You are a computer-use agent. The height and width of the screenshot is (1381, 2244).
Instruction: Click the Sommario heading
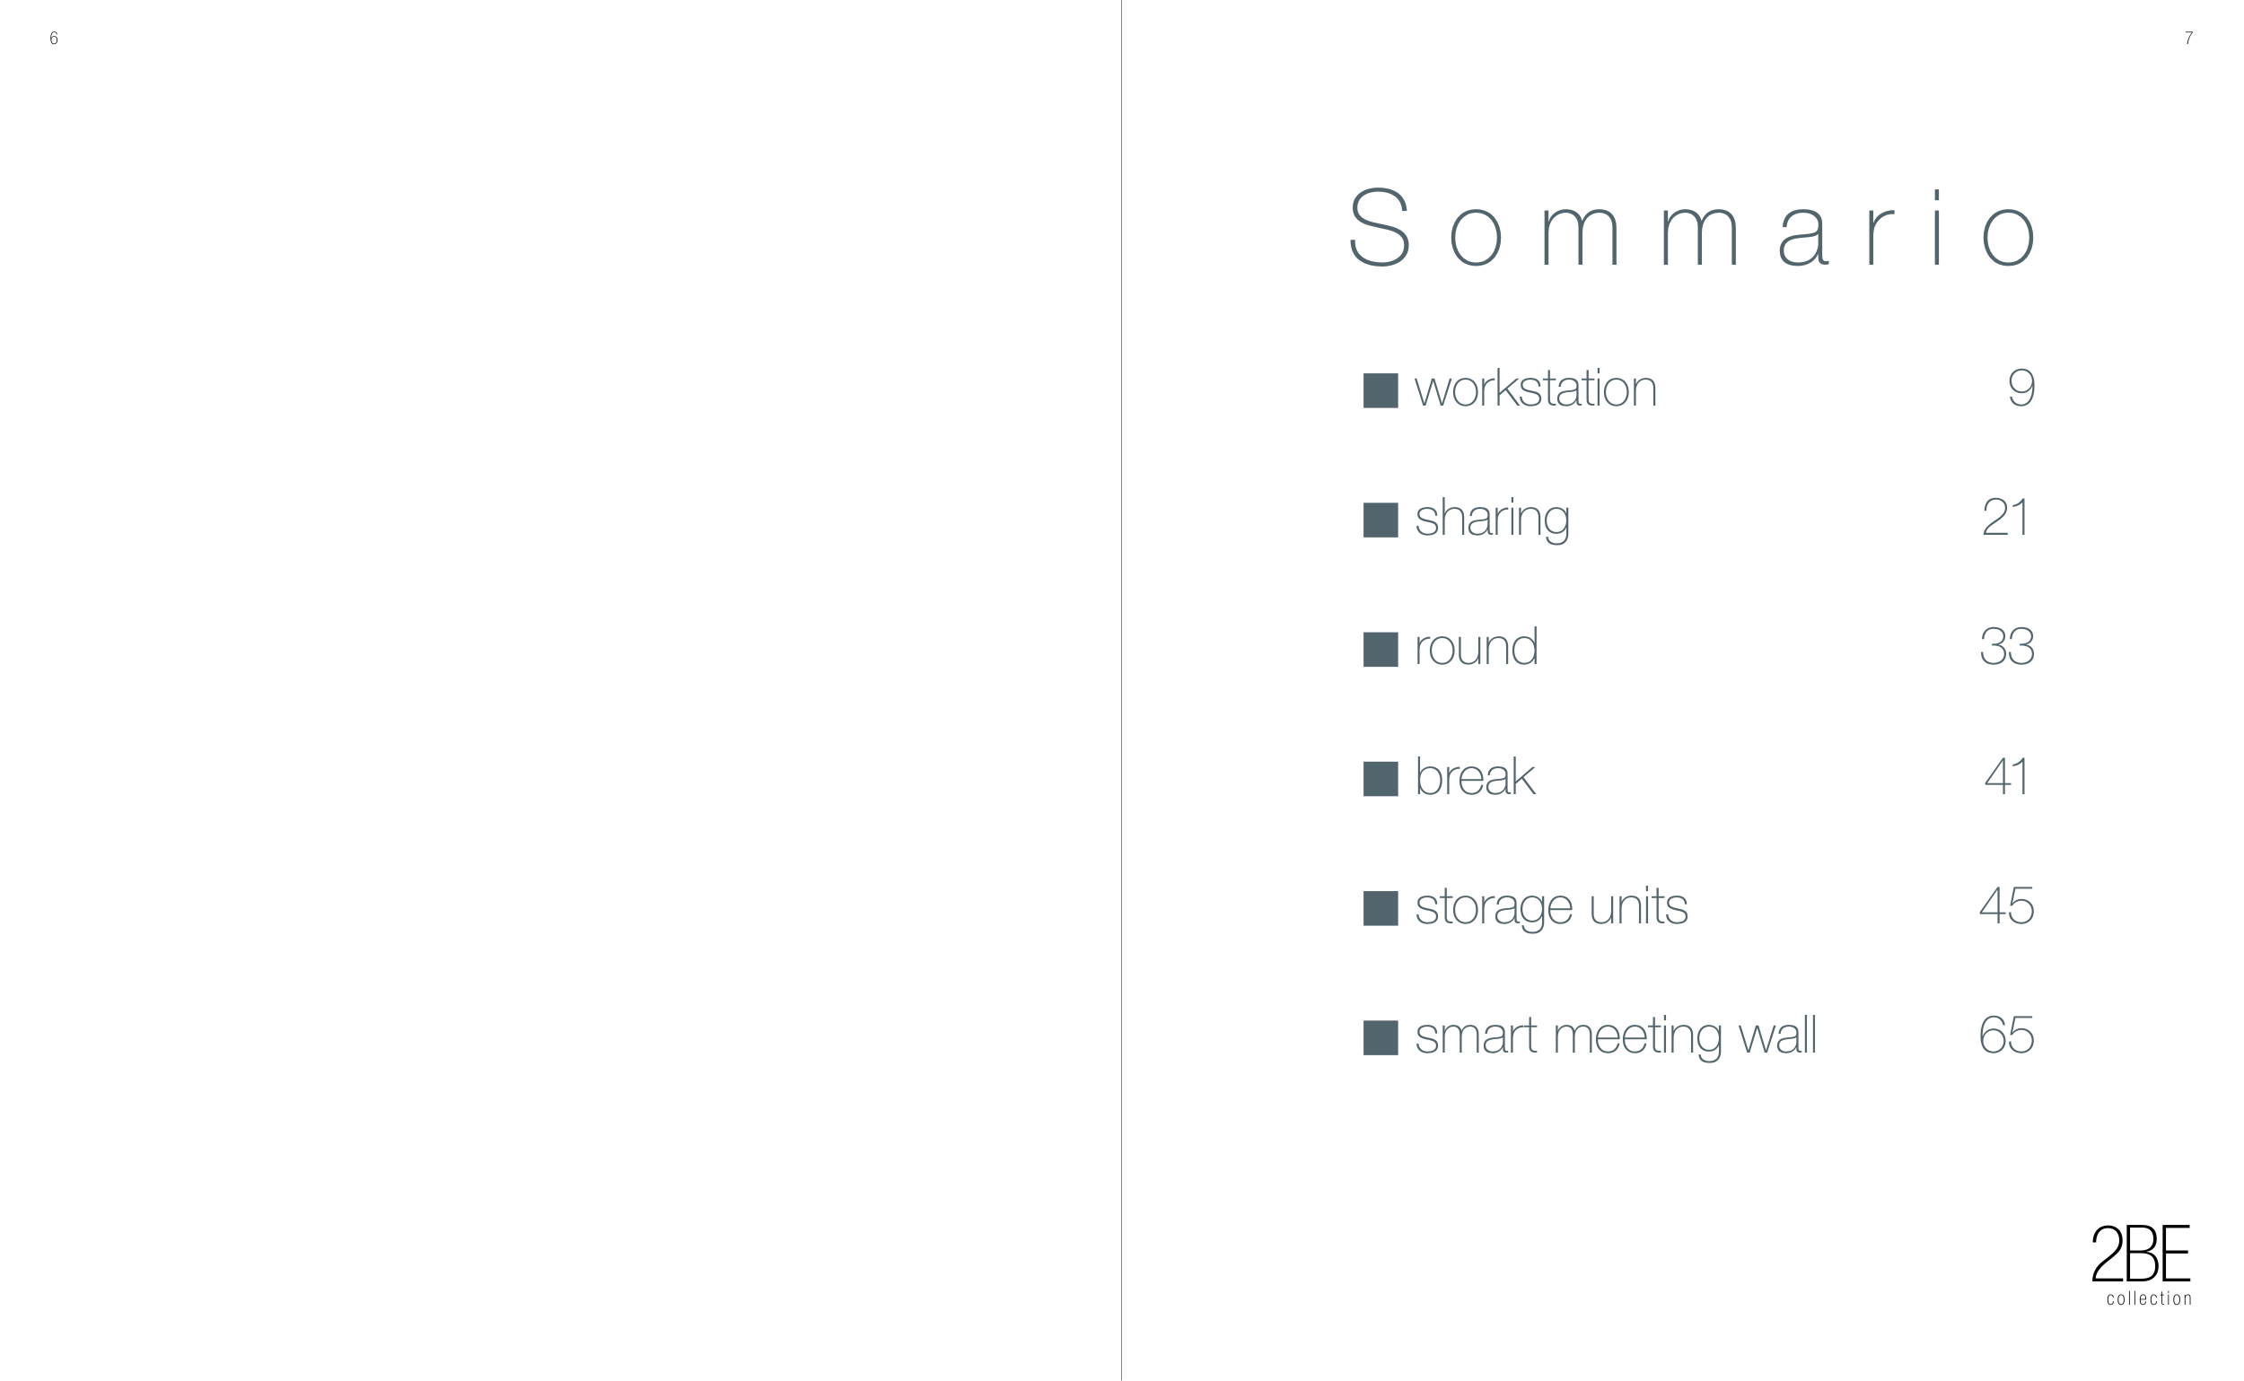tap(1693, 228)
